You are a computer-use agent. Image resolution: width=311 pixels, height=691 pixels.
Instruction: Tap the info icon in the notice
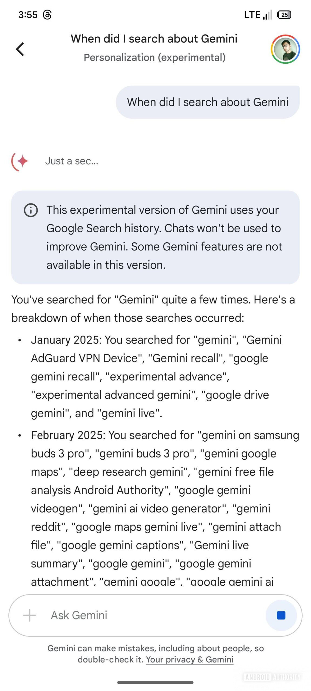click(x=31, y=210)
